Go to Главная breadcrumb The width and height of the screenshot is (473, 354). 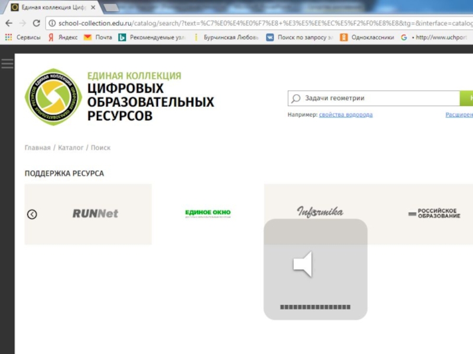pos(37,148)
